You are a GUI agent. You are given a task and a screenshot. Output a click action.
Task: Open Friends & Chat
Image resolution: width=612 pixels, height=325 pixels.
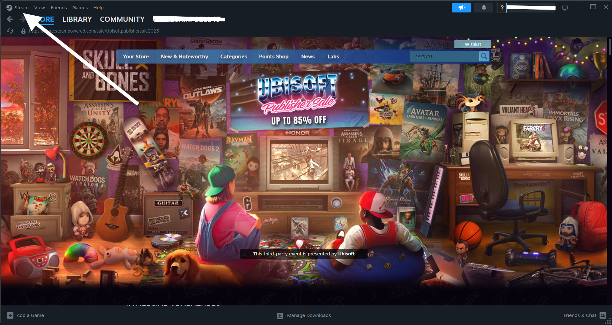click(580, 315)
